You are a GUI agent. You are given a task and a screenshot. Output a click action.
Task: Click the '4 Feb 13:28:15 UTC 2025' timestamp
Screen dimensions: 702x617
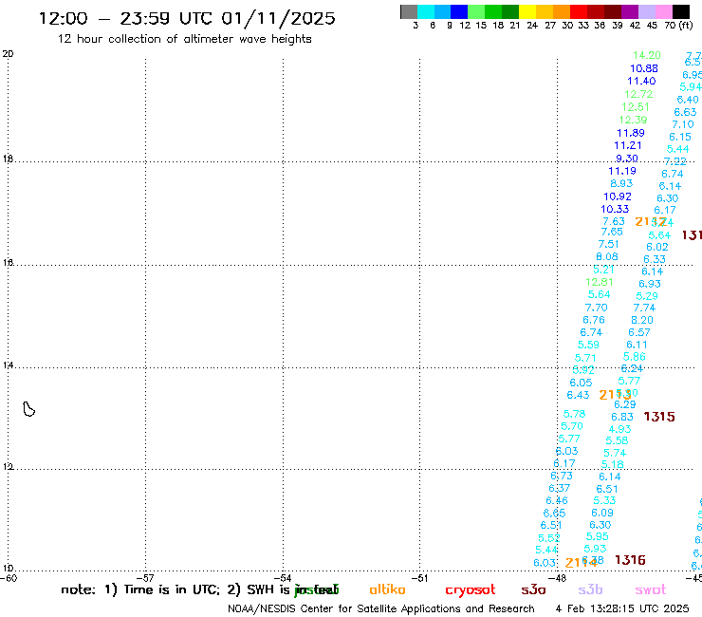622,608
